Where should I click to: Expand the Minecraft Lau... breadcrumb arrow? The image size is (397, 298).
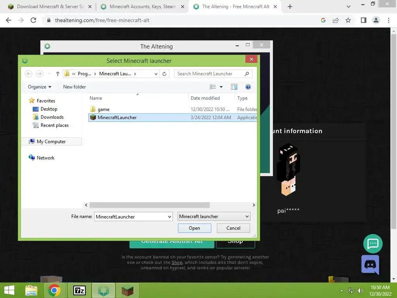135,74
